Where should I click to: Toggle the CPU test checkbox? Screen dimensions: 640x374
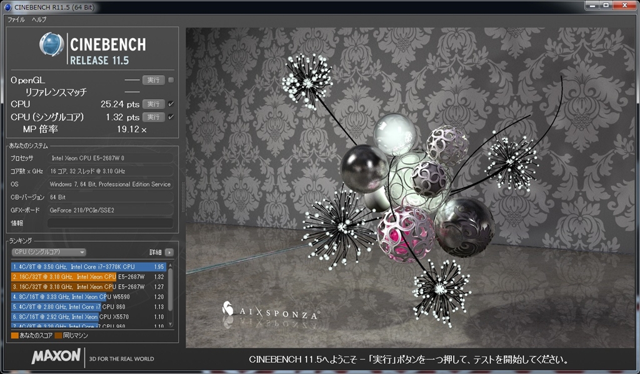pyautogui.click(x=171, y=104)
